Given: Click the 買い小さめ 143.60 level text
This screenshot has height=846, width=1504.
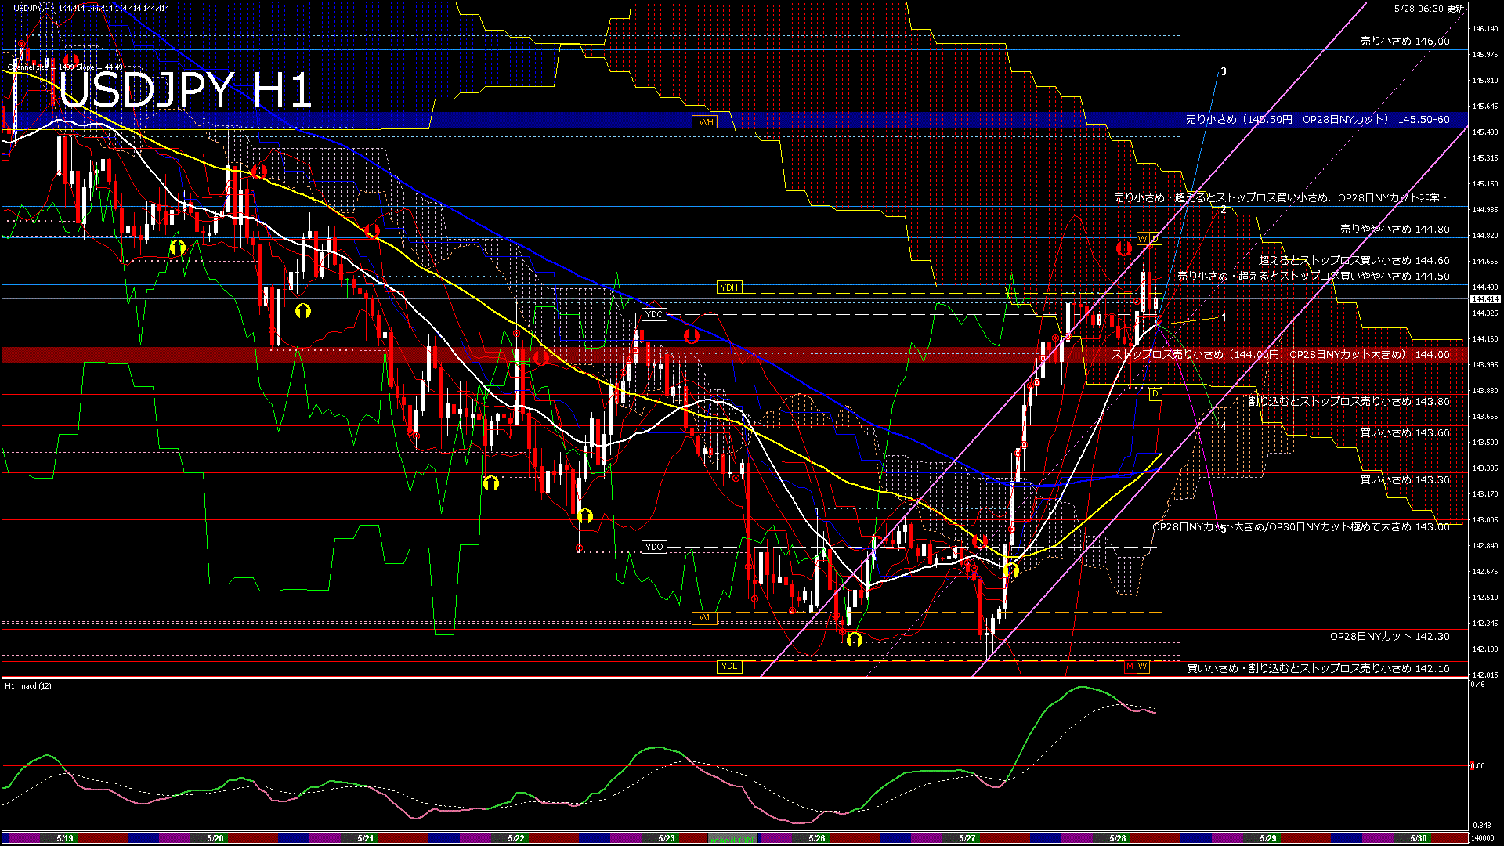Looking at the screenshot, I should point(1405,432).
